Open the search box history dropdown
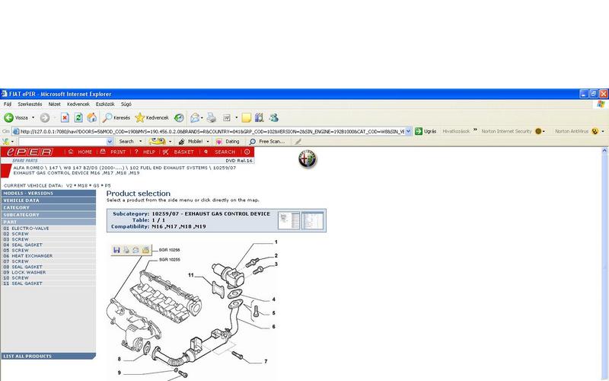The height and width of the screenshot is (381, 609). coord(110,142)
